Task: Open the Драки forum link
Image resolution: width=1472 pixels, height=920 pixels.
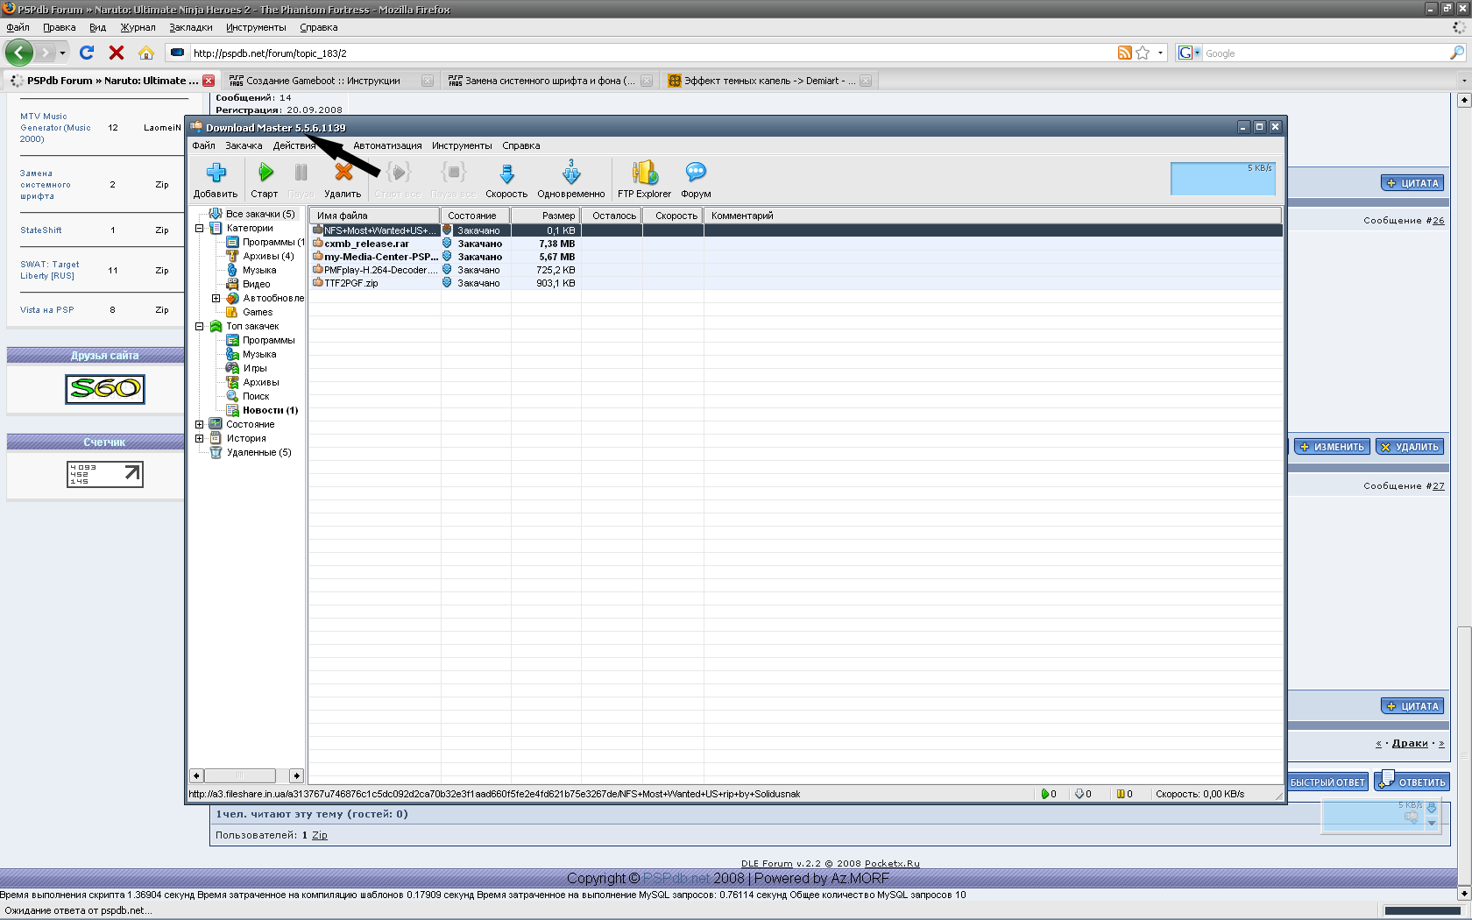Action: 1410,743
